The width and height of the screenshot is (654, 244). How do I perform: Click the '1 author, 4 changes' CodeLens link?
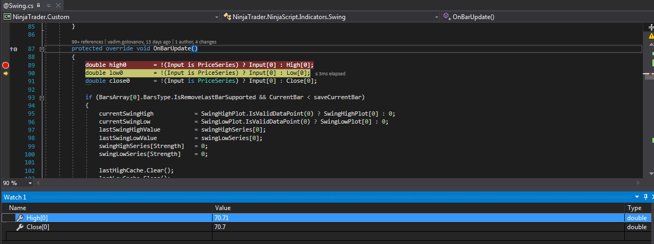[x=196, y=41]
